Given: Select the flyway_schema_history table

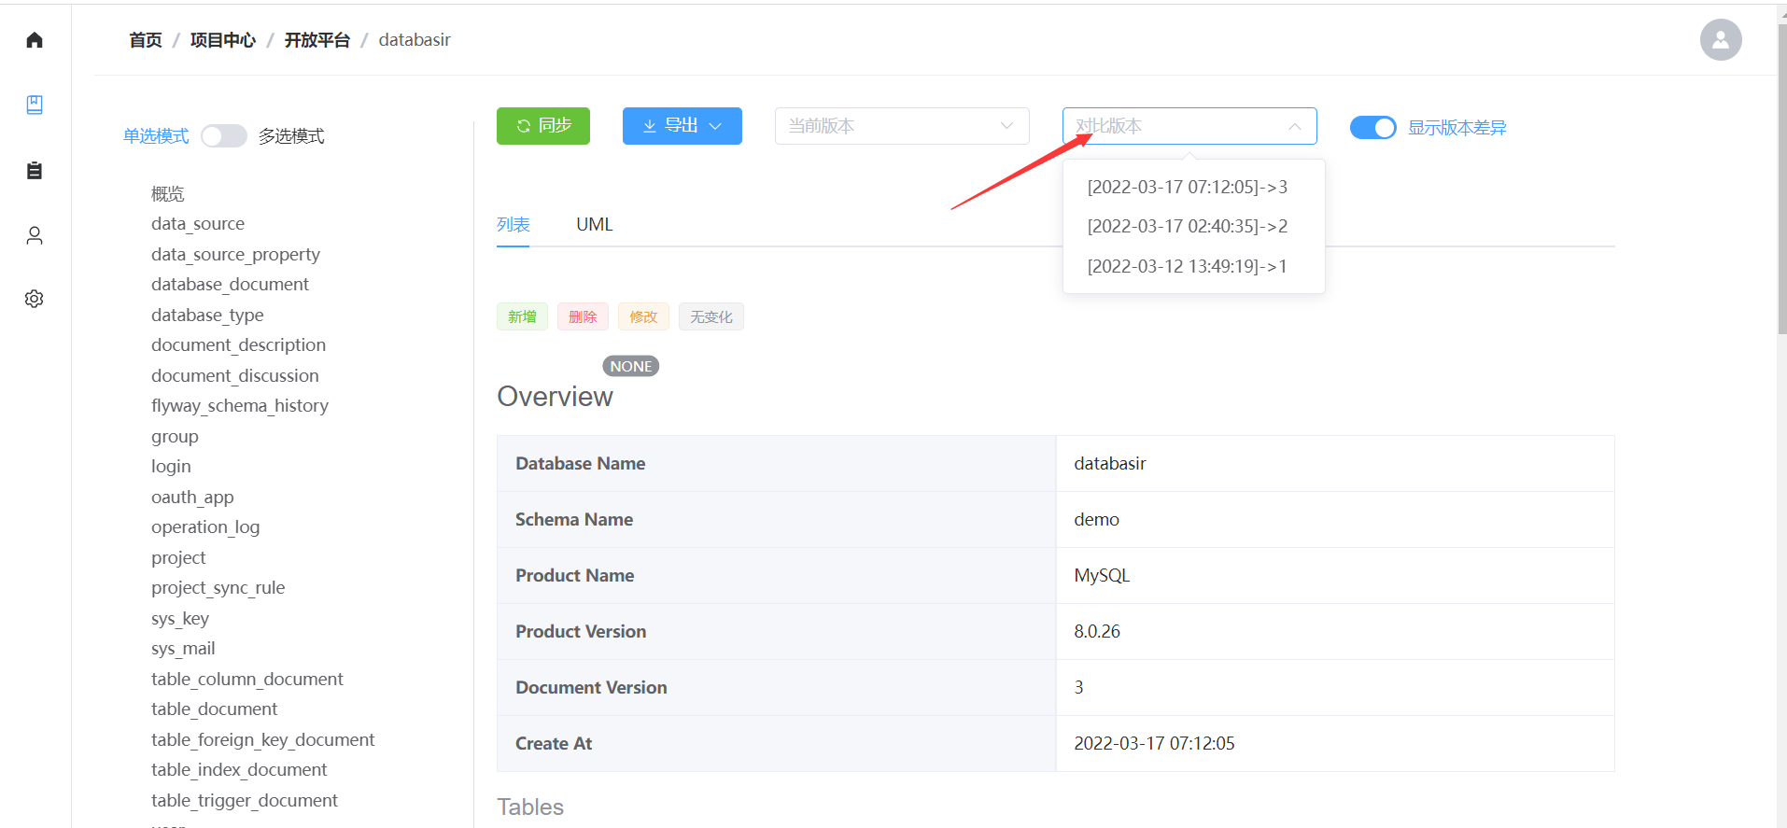Looking at the screenshot, I should click(x=240, y=406).
